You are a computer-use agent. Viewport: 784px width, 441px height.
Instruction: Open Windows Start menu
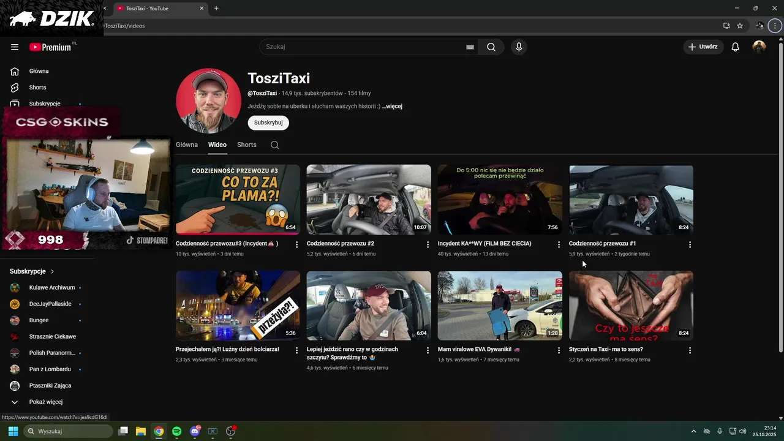pos(13,431)
